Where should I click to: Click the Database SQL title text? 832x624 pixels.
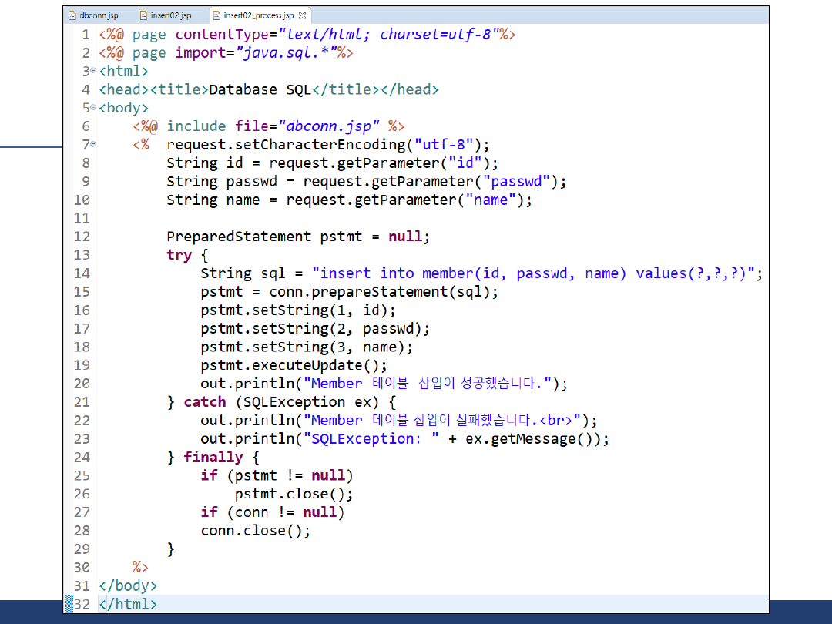click(260, 89)
